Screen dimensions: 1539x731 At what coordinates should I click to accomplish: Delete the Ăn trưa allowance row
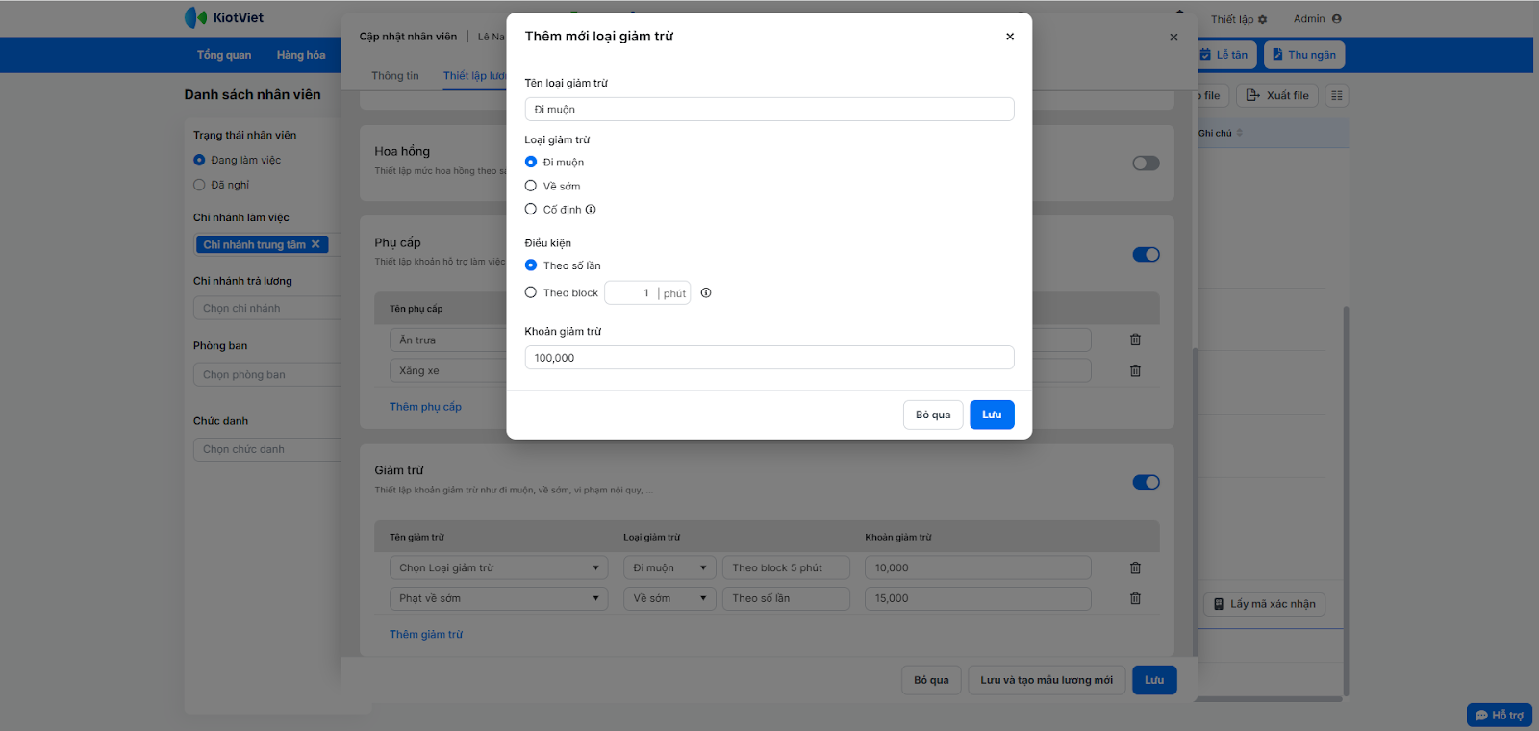[1135, 340]
